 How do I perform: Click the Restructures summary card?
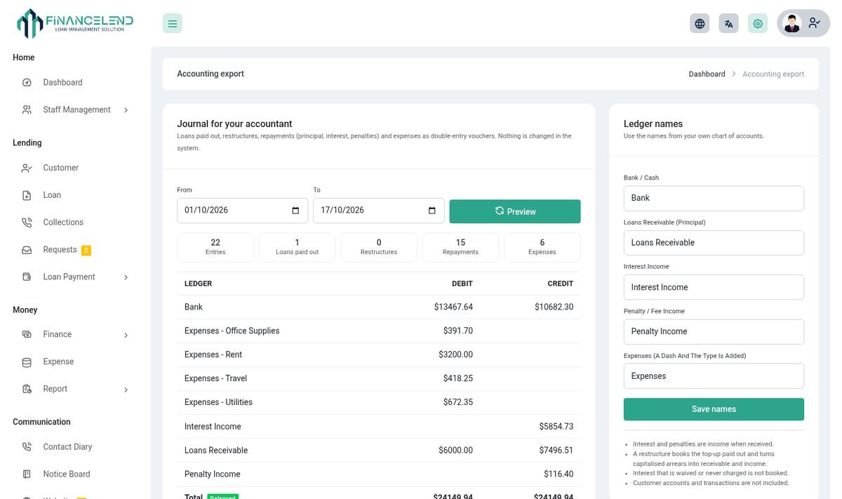point(379,247)
